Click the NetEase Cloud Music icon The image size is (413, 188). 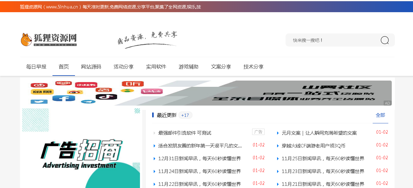click(39, 85)
